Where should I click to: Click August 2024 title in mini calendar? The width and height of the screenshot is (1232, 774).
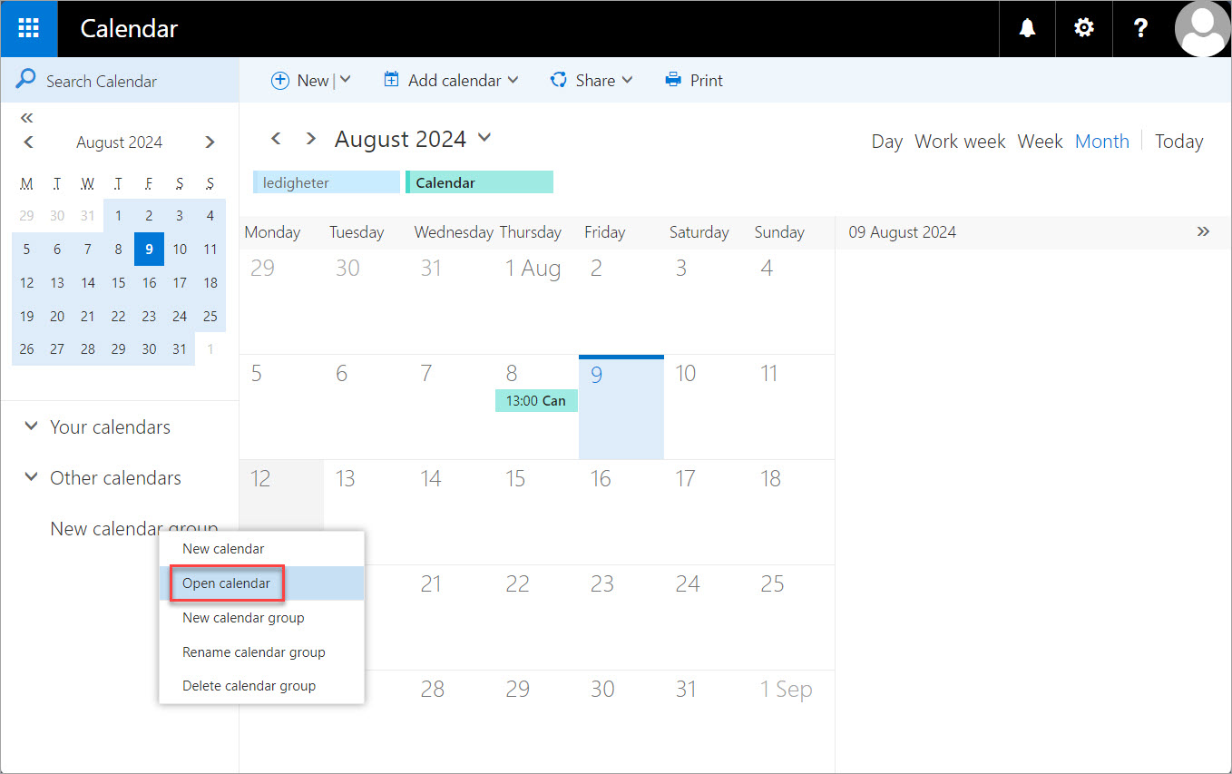tap(119, 142)
